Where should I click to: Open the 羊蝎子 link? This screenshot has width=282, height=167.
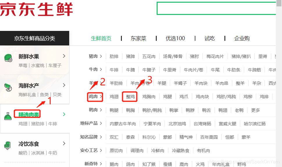(x=180, y=83)
